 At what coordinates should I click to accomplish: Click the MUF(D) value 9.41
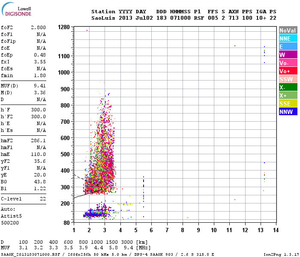tap(40, 86)
